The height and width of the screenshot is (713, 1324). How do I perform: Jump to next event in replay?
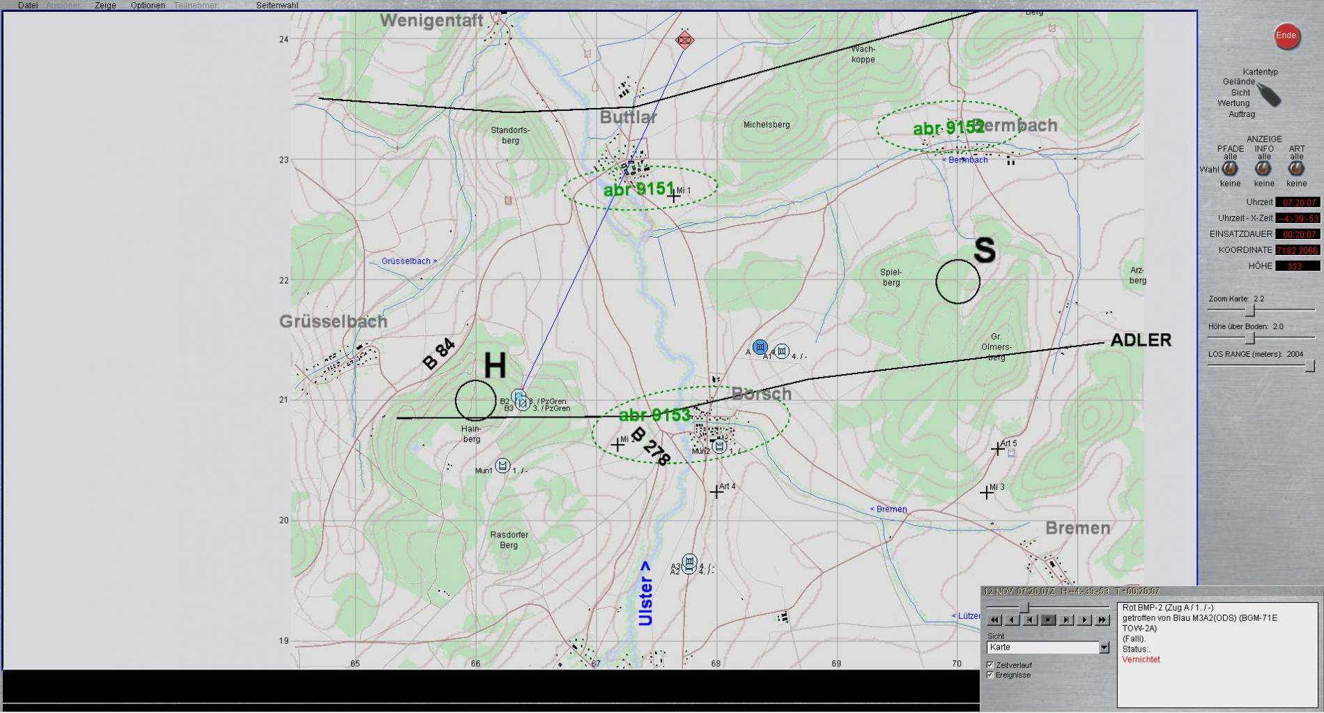pyautogui.click(x=1066, y=620)
